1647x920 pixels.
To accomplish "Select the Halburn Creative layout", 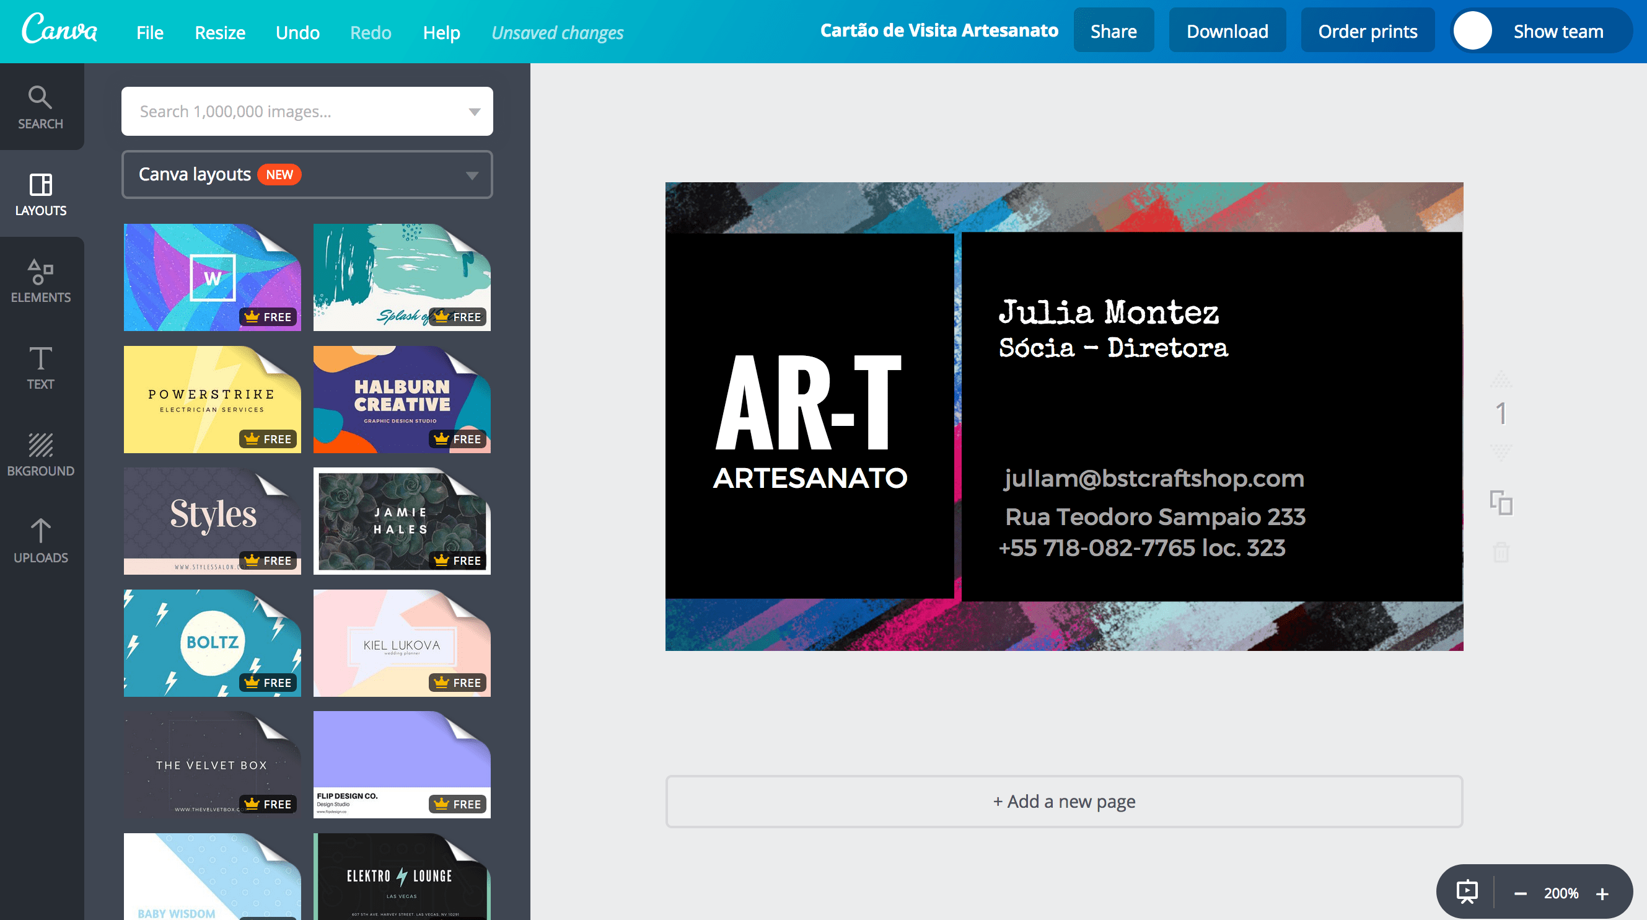I will click(x=402, y=399).
